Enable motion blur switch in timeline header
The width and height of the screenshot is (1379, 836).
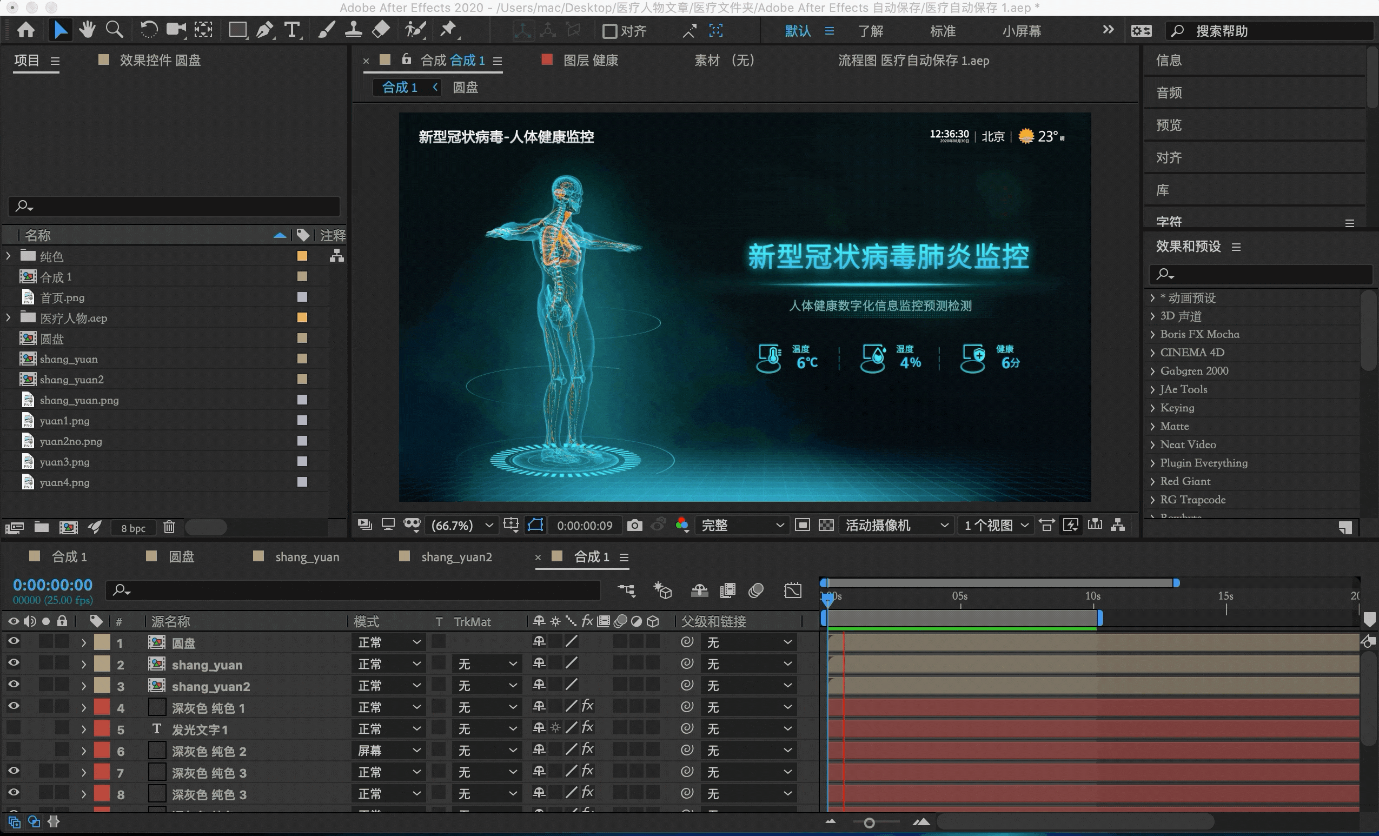click(x=756, y=590)
